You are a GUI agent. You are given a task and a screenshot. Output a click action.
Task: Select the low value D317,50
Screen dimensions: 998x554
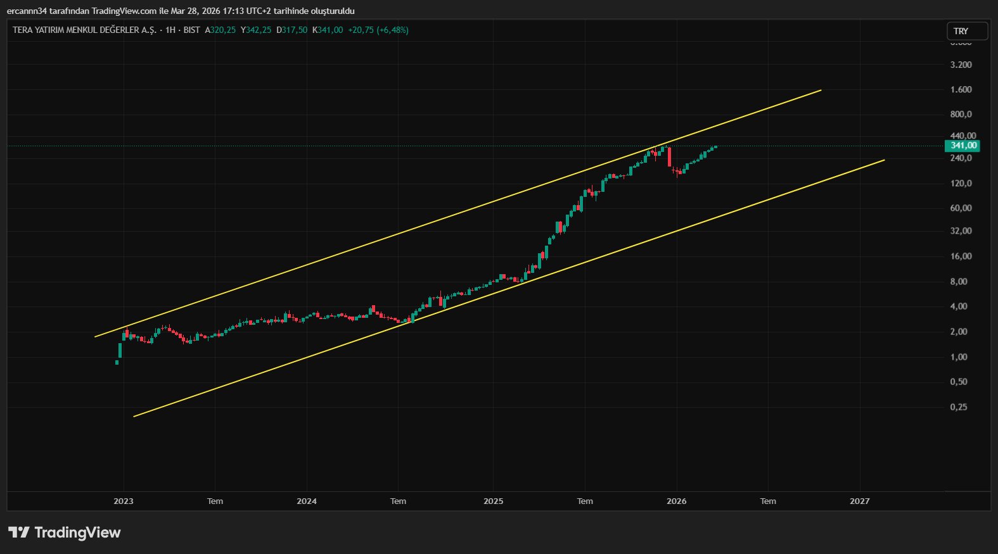291,30
